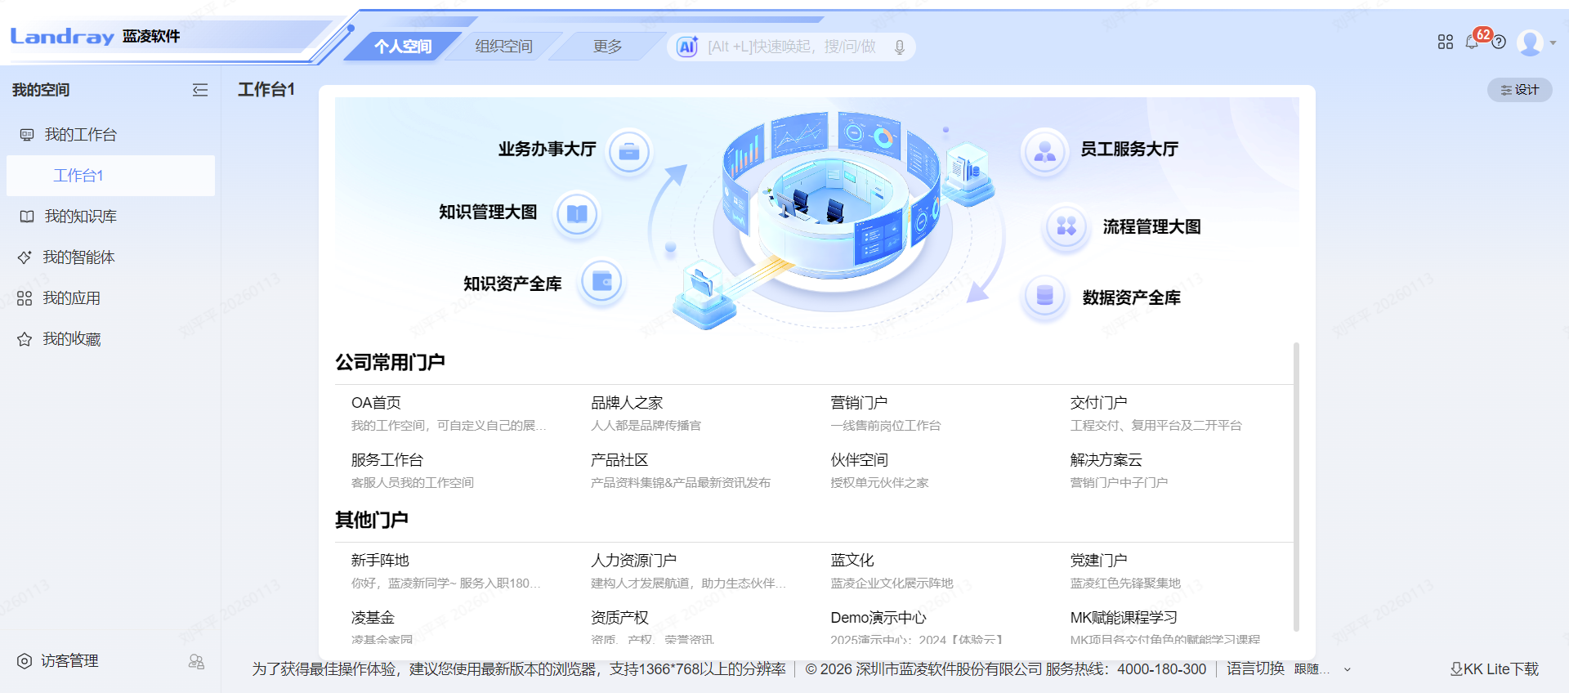This screenshot has height=693, width=1569.
Task: Click the portal list vertical scrollbar
Action: coord(1296,487)
